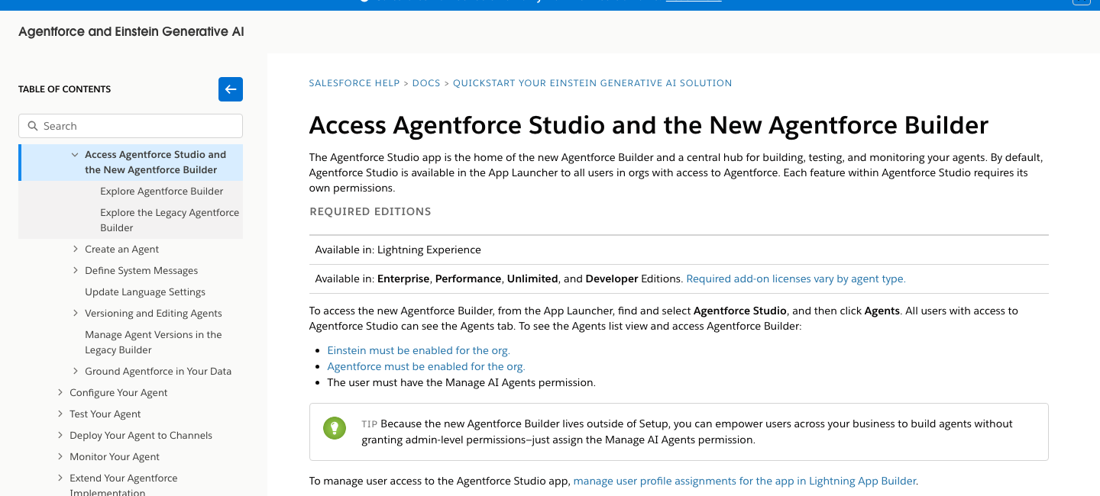The height and width of the screenshot is (496, 1100).
Task: Click Agentforce and Einstein Generative AI title
Action: [131, 32]
